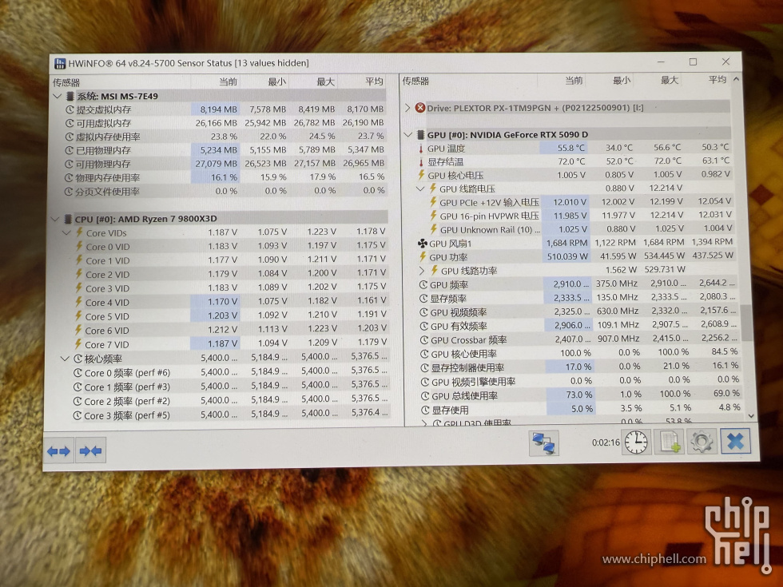783x587 pixels.
Task: Select the Core 4 VID row label
Action: click(x=107, y=303)
